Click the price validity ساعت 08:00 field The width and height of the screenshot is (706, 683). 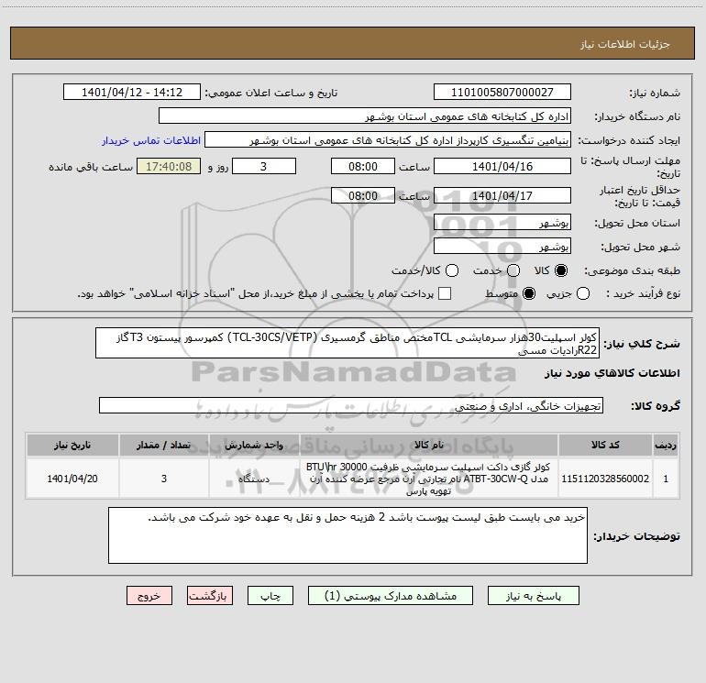pyautogui.click(x=363, y=195)
